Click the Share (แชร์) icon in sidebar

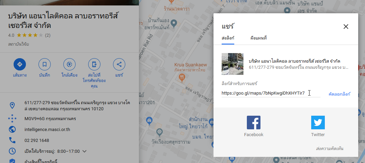pos(119,64)
